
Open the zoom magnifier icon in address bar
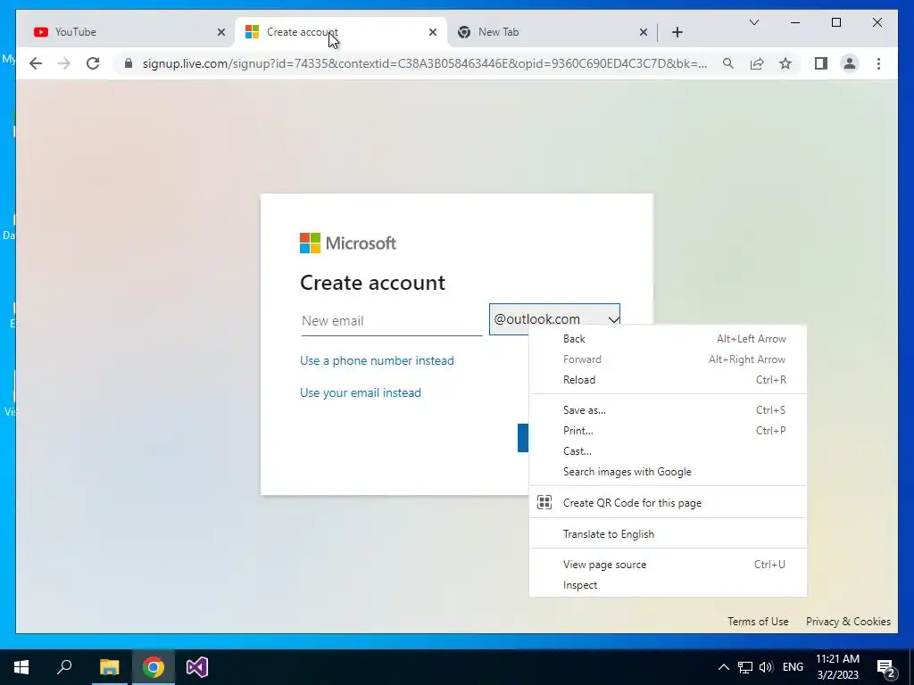(728, 63)
